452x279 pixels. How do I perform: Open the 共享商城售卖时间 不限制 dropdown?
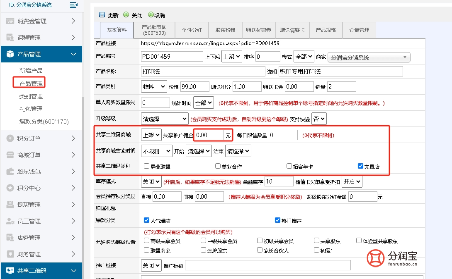pos(157,150)
